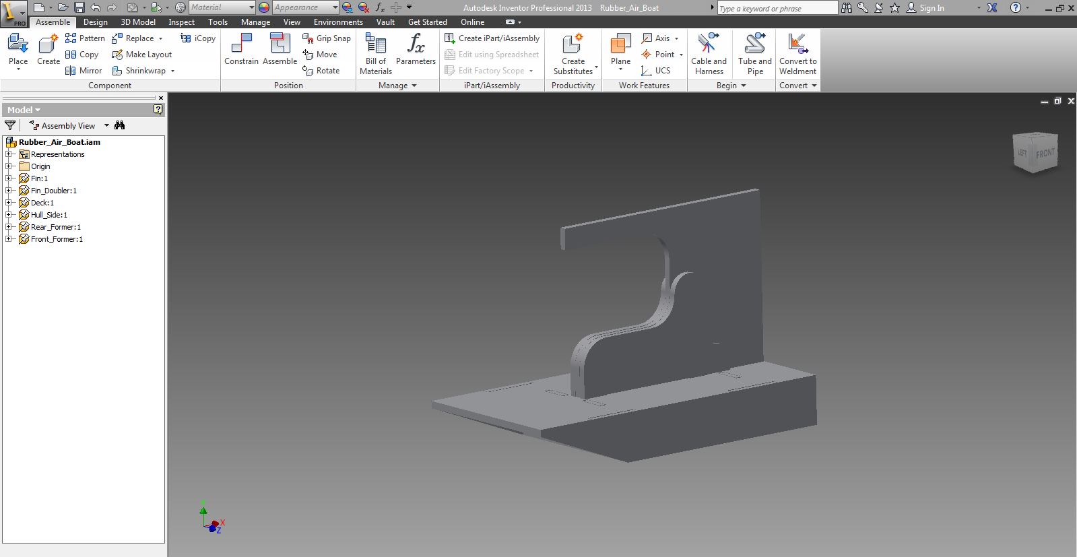Click the model browser help icon
Viewport: 1077px width, 557px height.
(x=158, y=110)
